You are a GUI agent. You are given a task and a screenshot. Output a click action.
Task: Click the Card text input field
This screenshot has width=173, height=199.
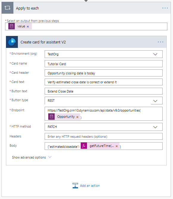[104, 82]
